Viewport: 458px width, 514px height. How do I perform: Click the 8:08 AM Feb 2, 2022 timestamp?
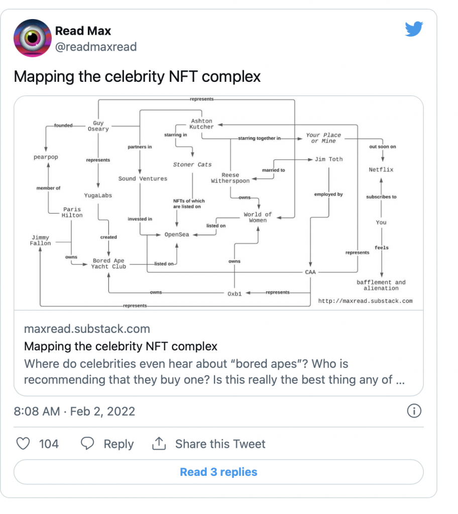pyautogui.click(x=74, y=412)
